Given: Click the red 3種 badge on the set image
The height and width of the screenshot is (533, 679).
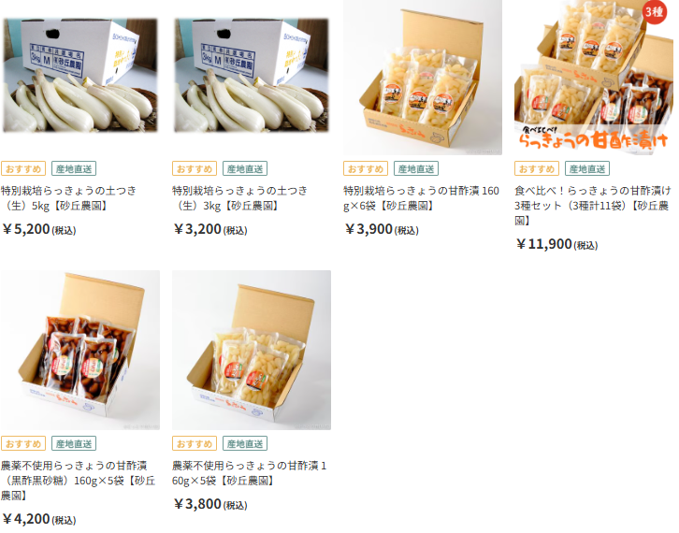Looking at the screenshot, I should click(654, 12).
